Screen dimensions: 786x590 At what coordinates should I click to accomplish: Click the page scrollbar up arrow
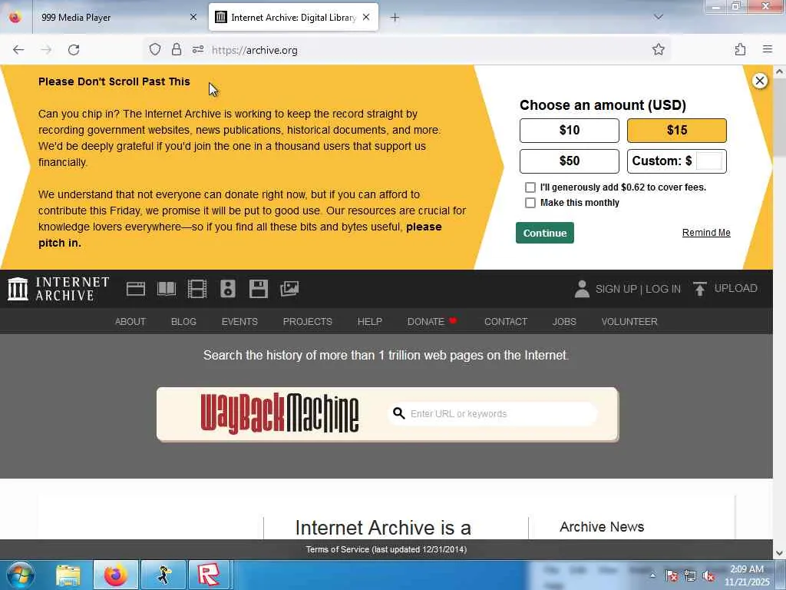click(x=780, y=71)
